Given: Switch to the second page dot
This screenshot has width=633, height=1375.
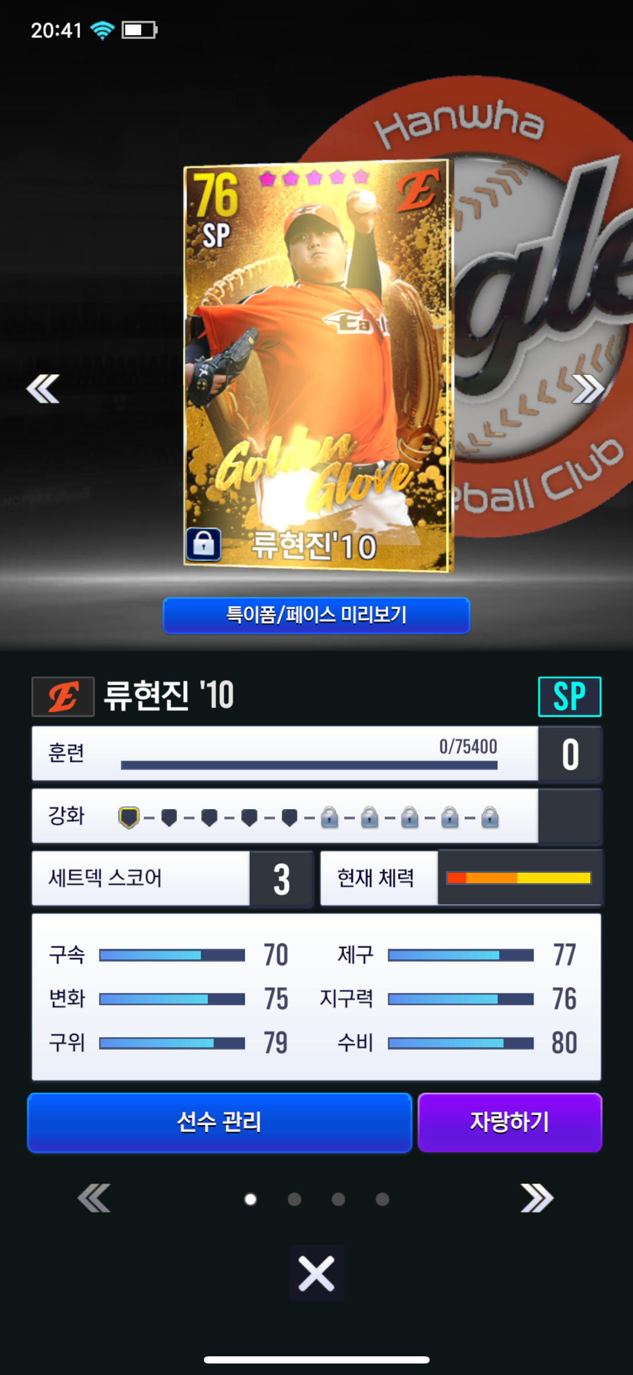Looking at the screenshot, I should (x=294, y=1200).
